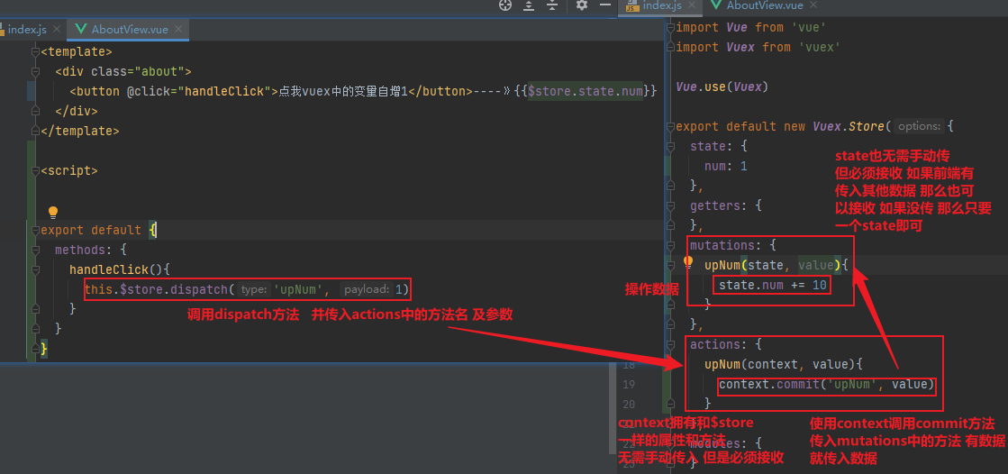Switch to index.js tab in left pane
The height and width of the screenshot is (474, 1008).
[29, 30]
